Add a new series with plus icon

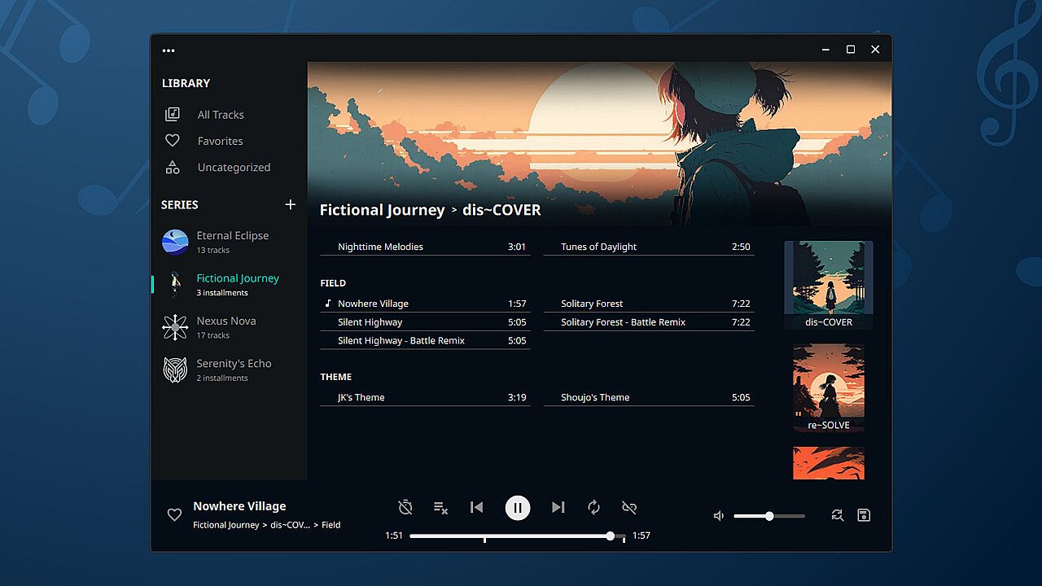tap(291, 204)
